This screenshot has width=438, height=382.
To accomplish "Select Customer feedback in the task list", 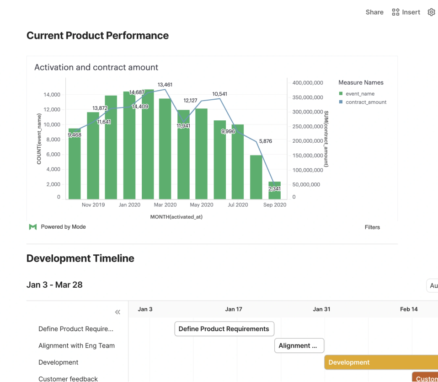I will point(68,378).
